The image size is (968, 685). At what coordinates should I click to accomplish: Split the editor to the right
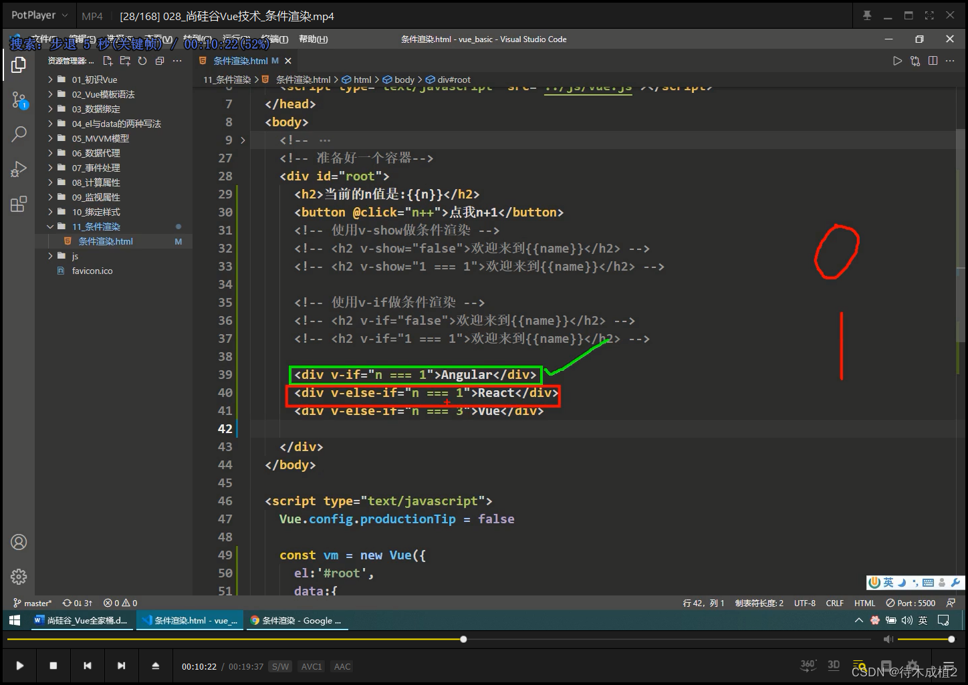933,61
